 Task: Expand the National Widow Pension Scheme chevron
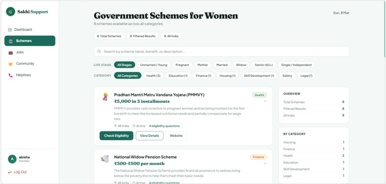265,164
